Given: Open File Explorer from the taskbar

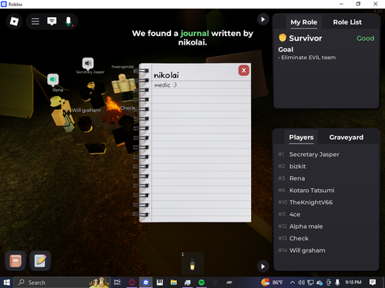Looking at the screenshot, I should click(x=174, y=283).
